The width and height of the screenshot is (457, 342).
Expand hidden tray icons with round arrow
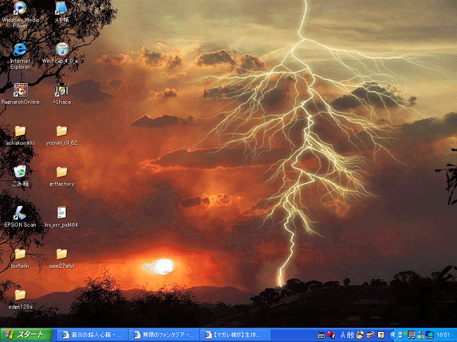(x=393, y=335)
